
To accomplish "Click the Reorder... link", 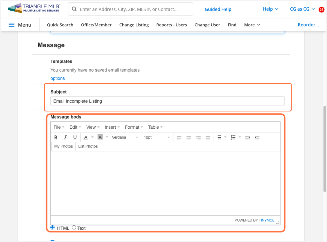I will (x=308, y=25).
